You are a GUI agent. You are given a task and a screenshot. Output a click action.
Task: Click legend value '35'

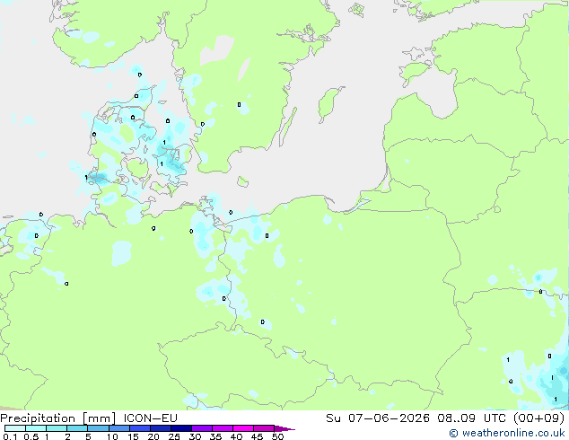click(215, 436)
